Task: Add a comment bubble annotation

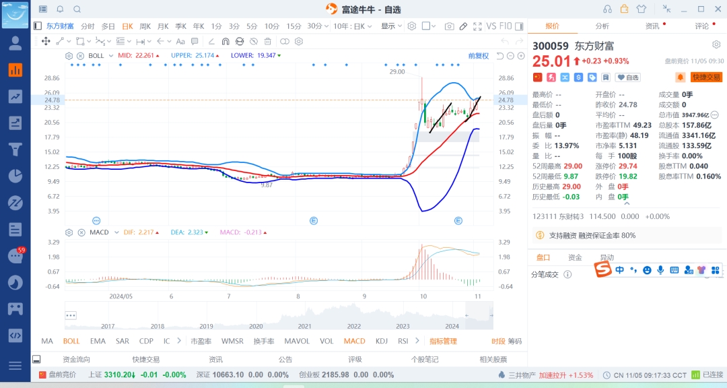Action: coord(195,41)
